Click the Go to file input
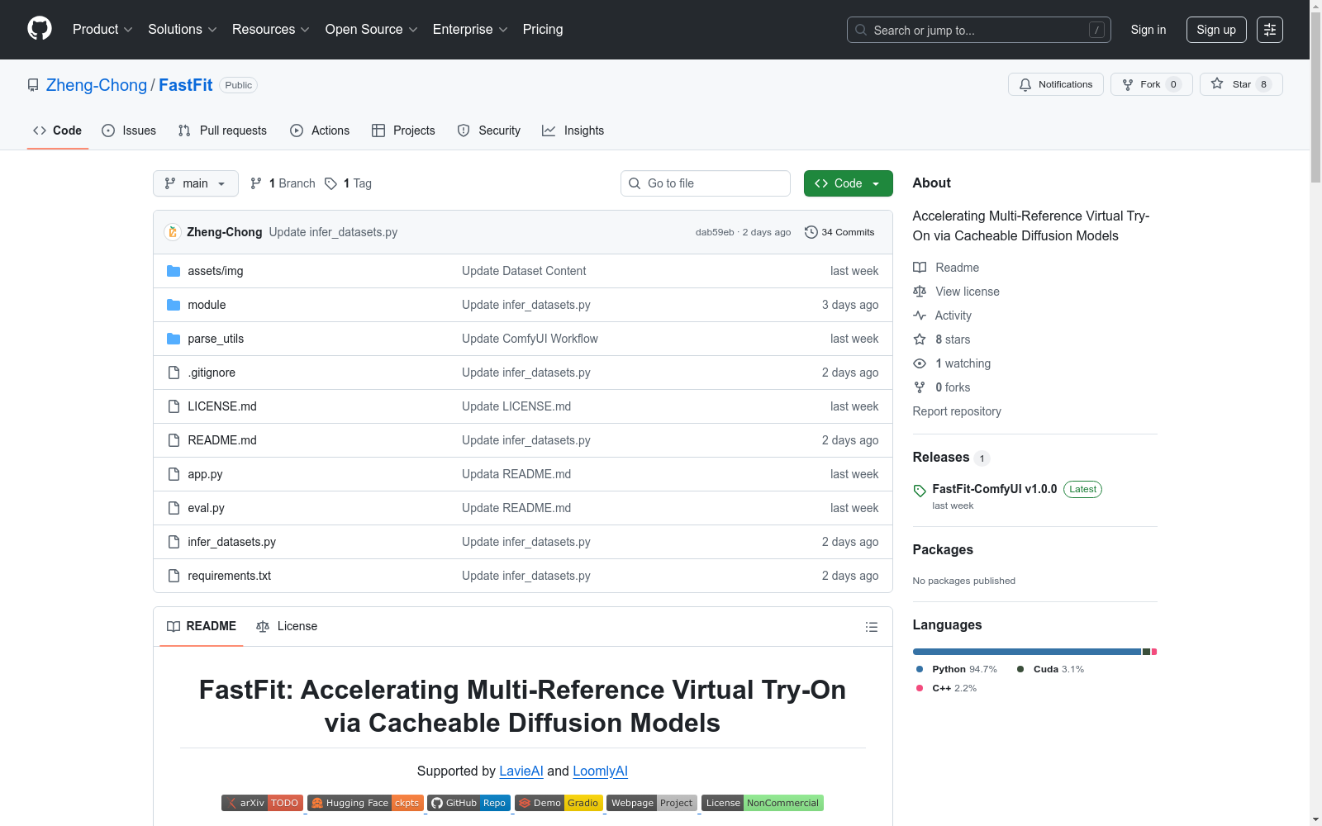The width and height of the screenshot is (1322, 826). coord(706,183)
